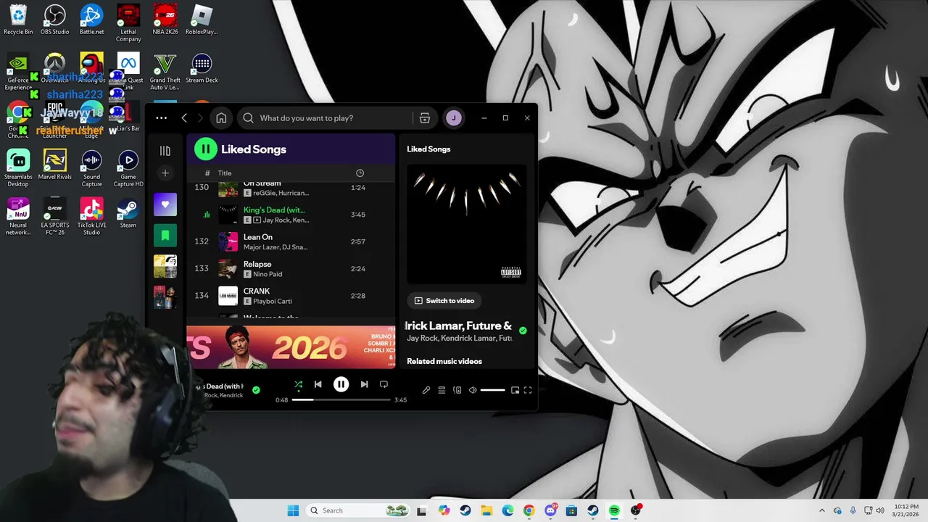Toggle liked checkmark in bottom player bar

pos(256,390)
